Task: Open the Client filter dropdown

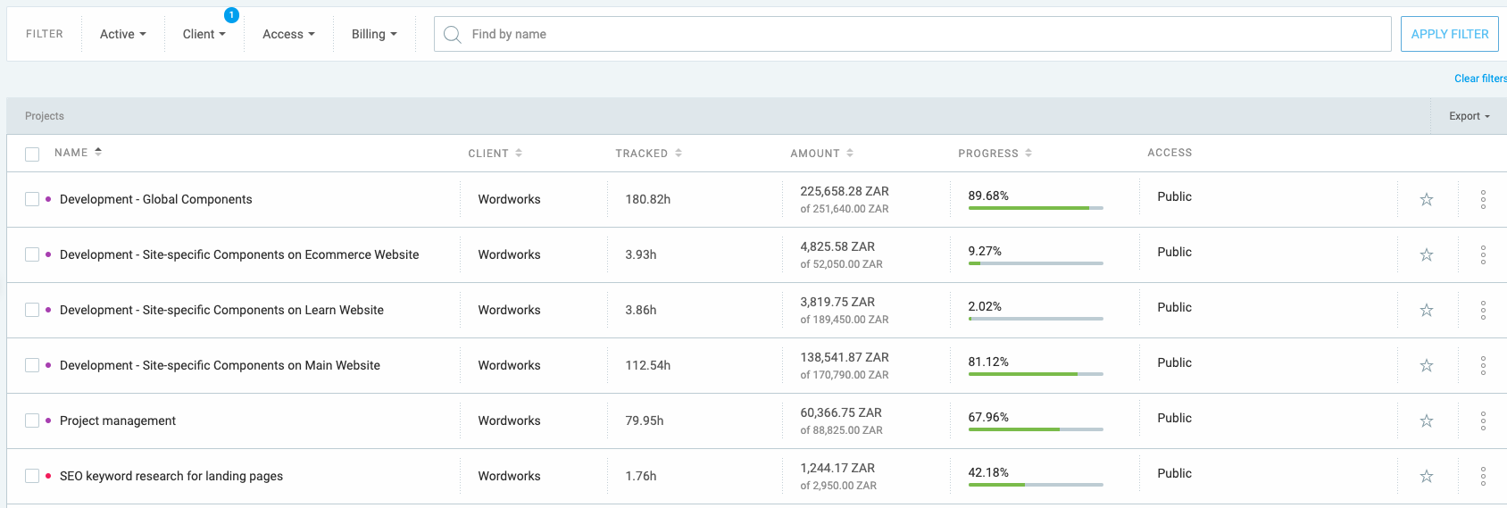Action: tap(204, 34)
